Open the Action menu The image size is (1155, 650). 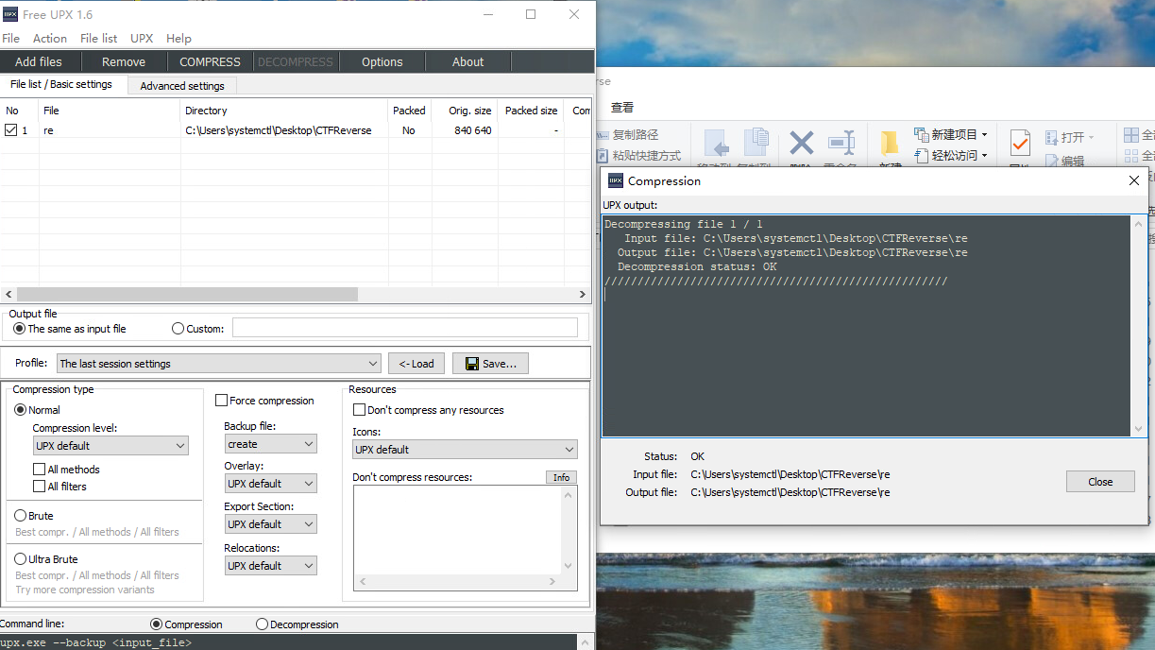50,39
